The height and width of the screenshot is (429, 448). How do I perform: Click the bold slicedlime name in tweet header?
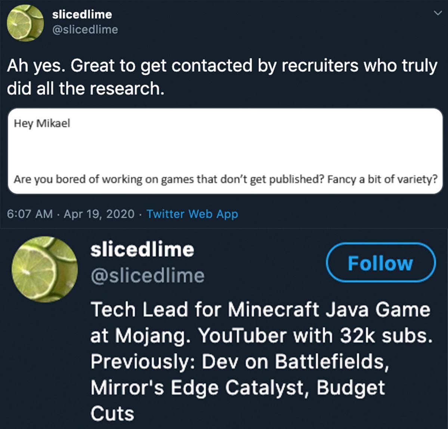click(82, 15)
